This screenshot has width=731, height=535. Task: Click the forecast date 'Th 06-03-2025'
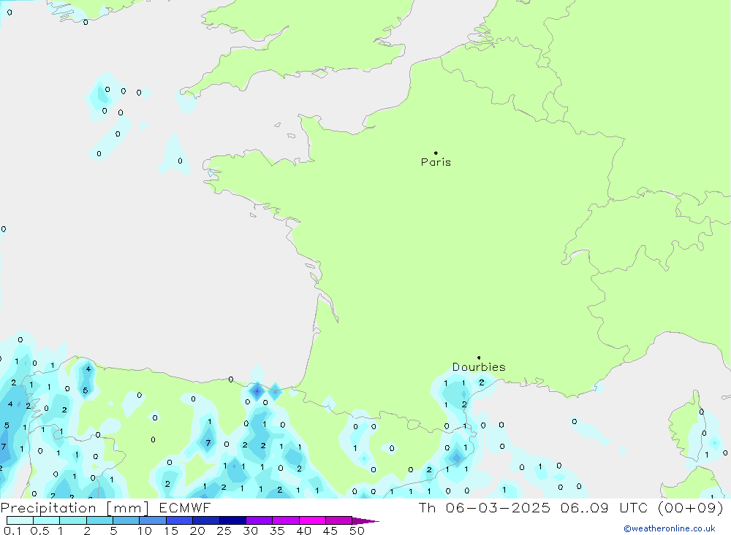484,507
